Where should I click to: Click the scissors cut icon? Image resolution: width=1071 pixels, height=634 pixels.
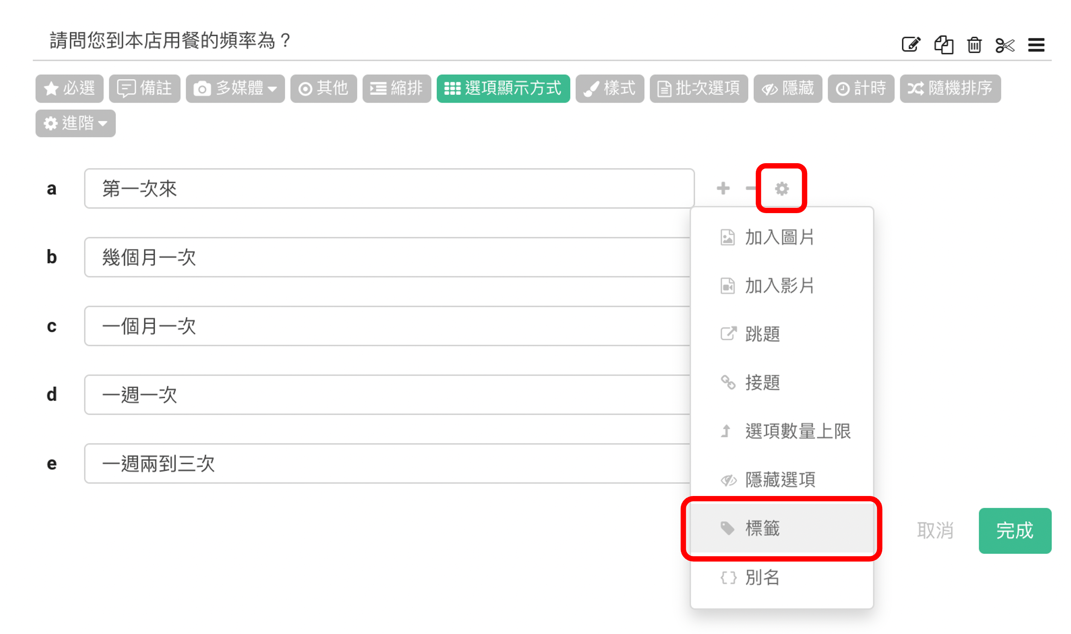pos(1005,45)
